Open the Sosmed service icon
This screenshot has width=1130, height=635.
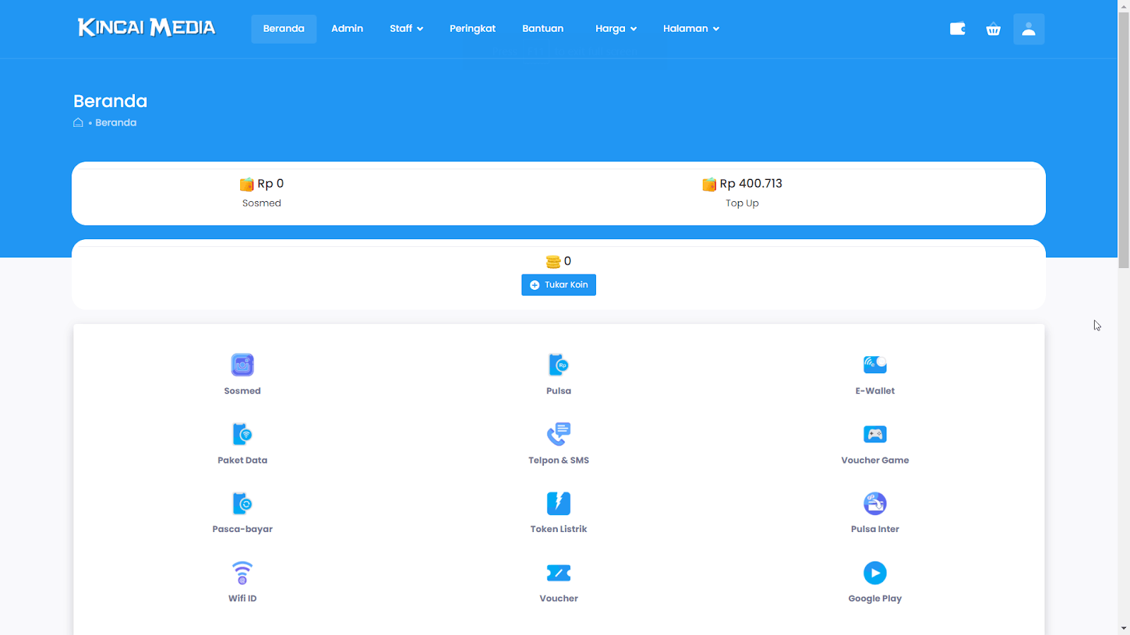click(x=242, y=365)
